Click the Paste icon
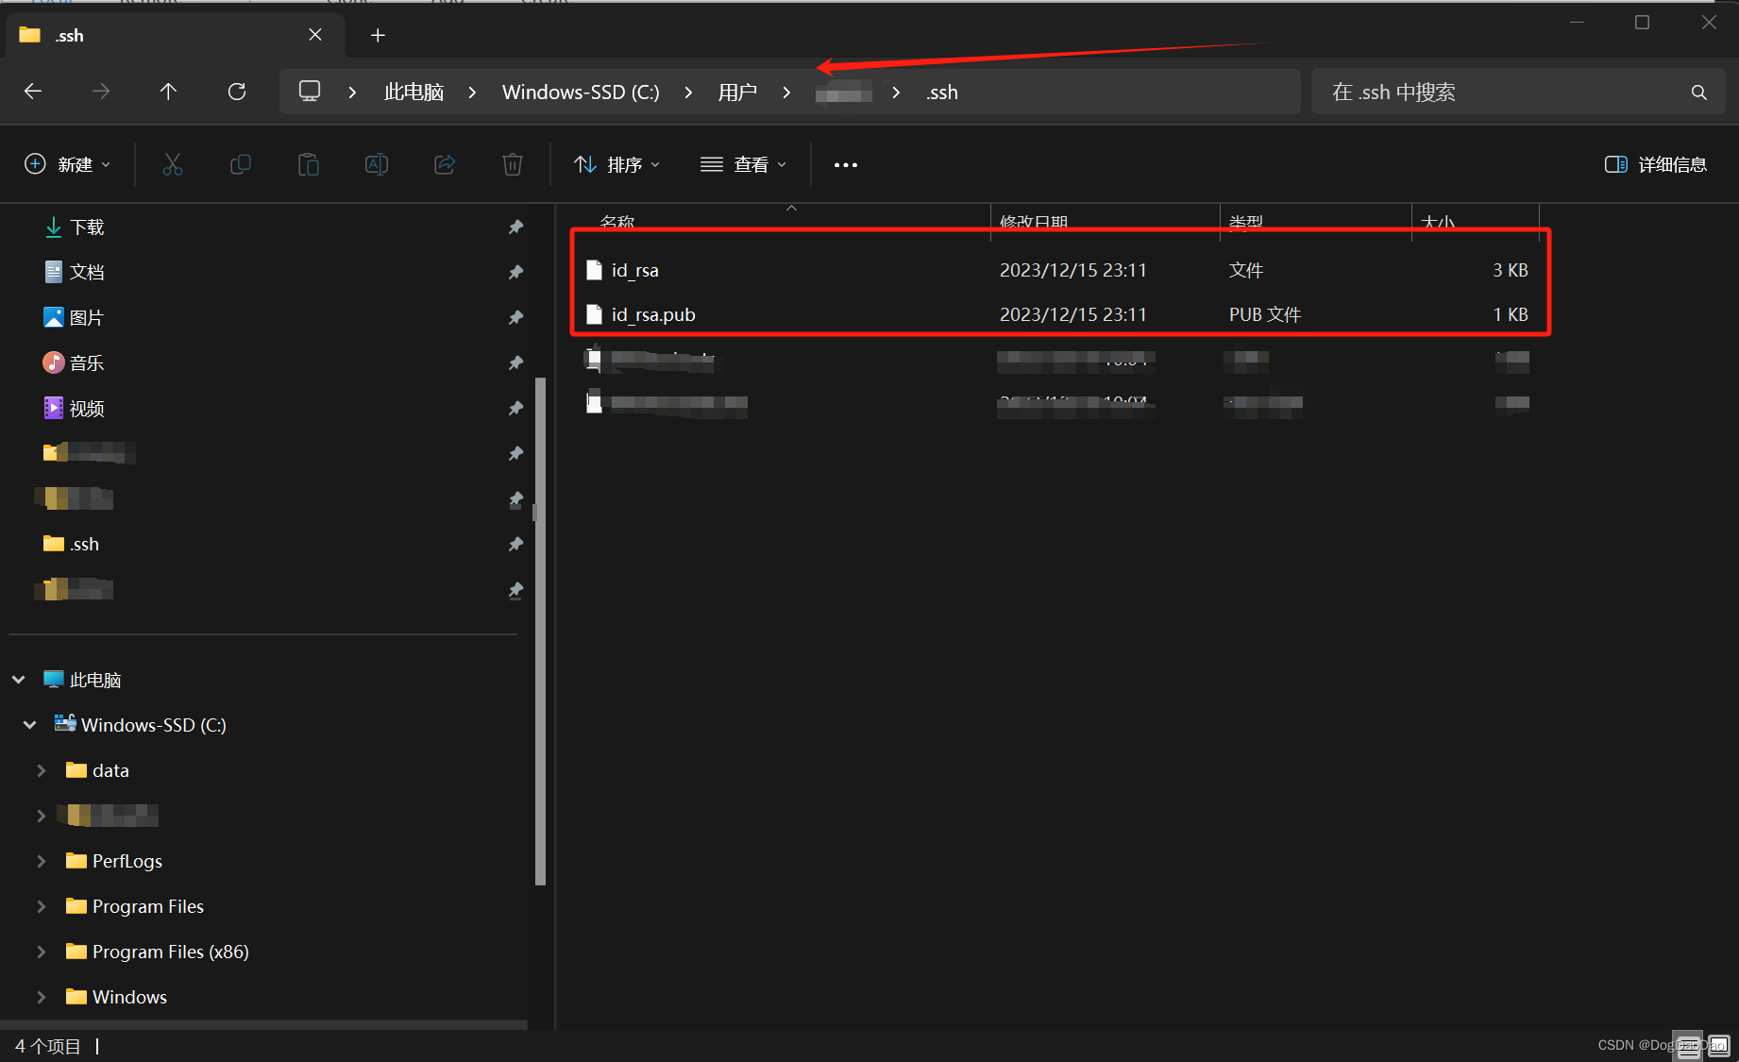Image resolution: width=1739 pixels, height=1062 pixels. pyautogui.click(x=309, y=163)
